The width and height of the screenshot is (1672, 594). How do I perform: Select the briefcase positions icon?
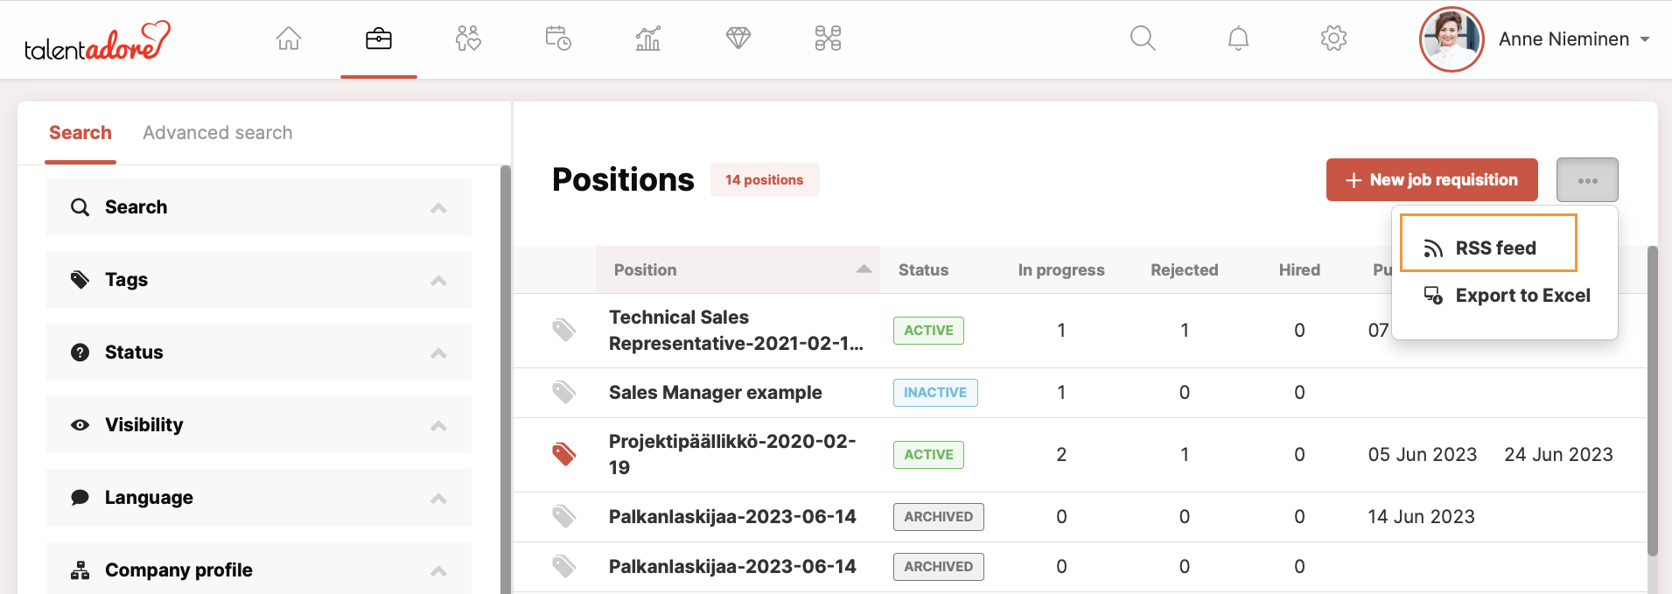[378, 38]
